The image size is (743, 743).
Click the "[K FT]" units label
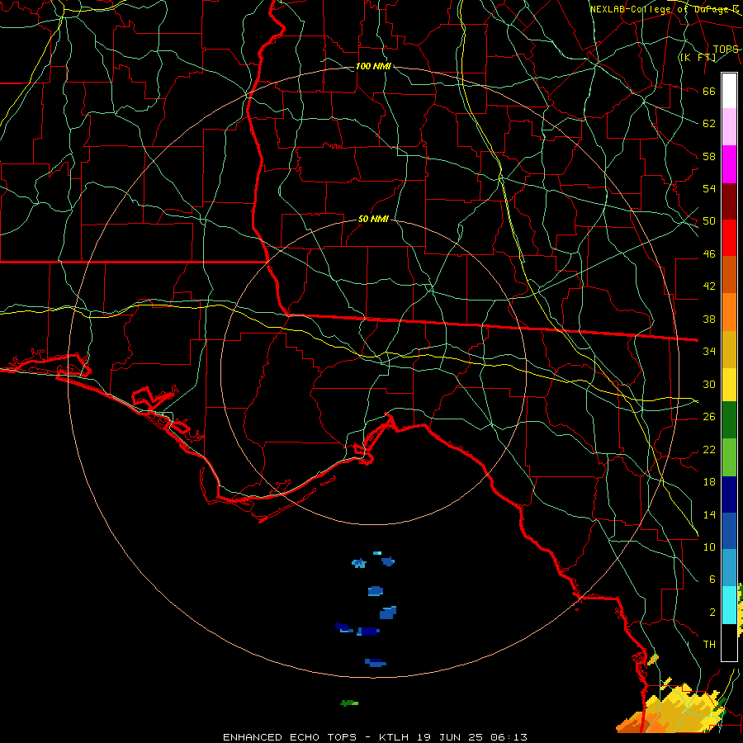pyautogui.click(x=698, y=57)
